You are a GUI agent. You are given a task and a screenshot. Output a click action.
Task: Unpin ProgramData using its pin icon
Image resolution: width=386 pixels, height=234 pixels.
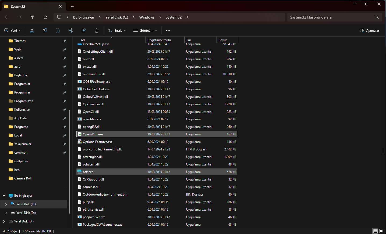65,101
